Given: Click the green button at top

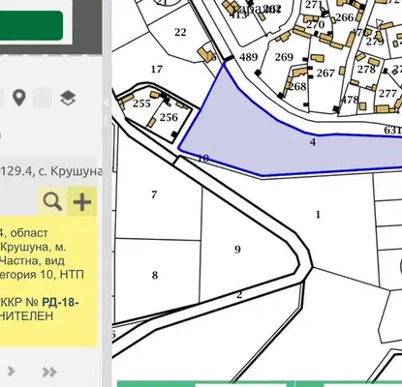Looking at the screenshot, I should pos(31,25).
